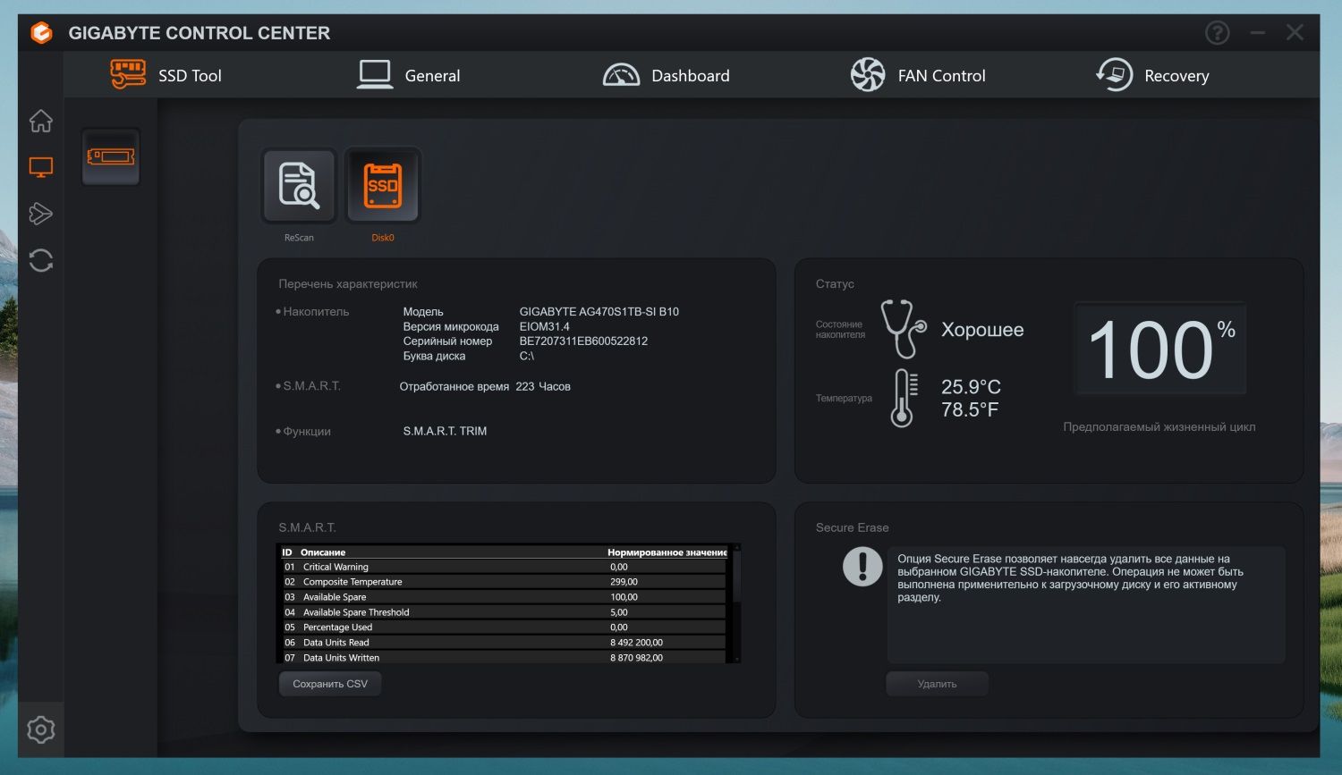Minimize the Gigabyte Control Center window

1257,33
